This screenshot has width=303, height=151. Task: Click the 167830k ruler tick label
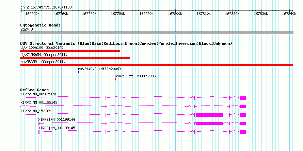261,14
